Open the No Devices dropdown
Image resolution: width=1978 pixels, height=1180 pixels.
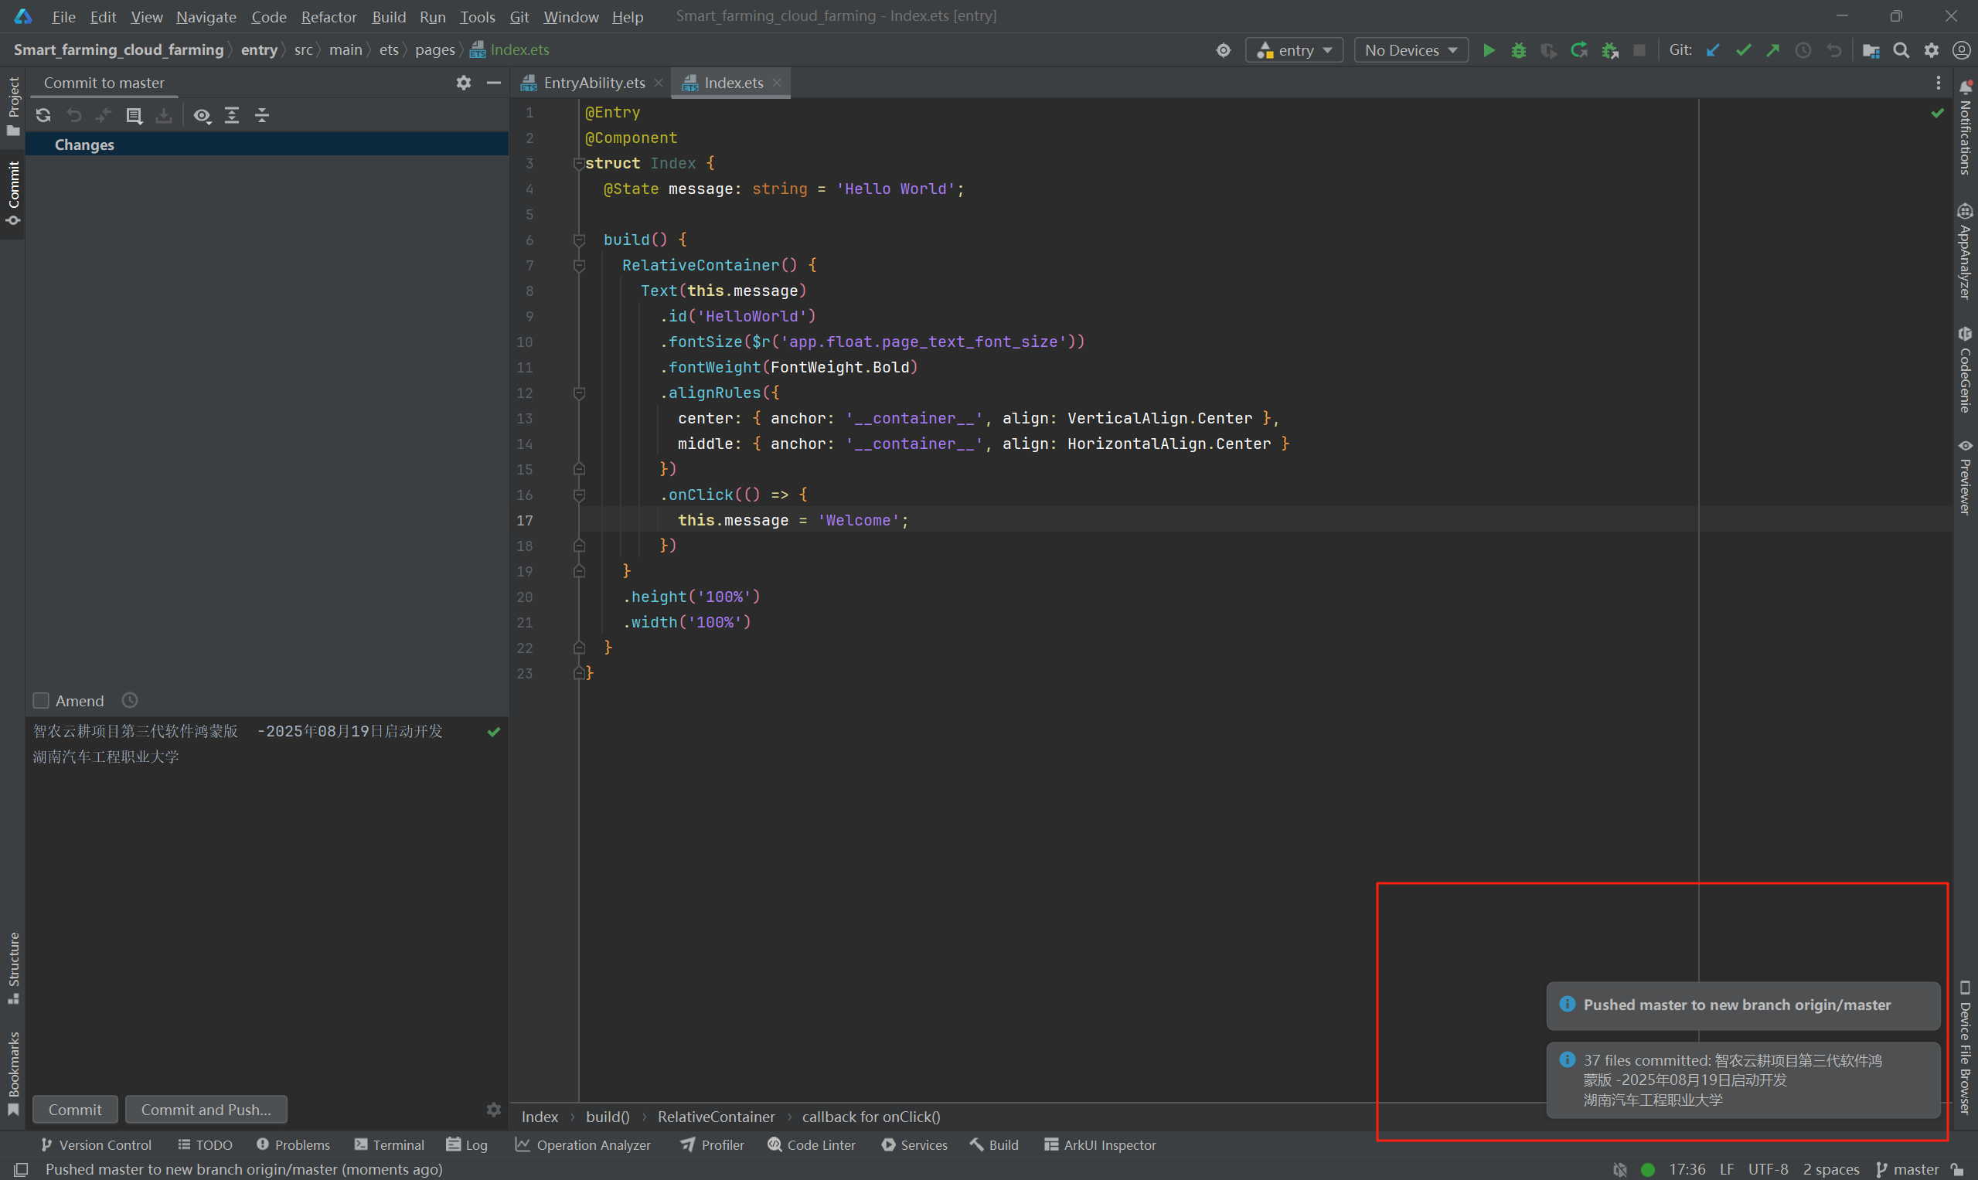(x=1410, y=49)
